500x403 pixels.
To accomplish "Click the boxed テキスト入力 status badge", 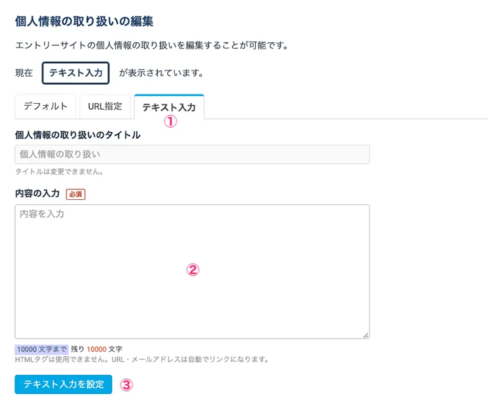I will point(76,73).
